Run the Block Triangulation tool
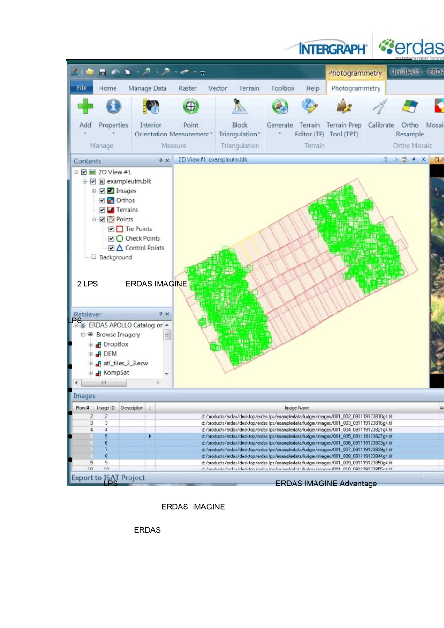Viewport: 444px width, 628px height. point(239,107)
